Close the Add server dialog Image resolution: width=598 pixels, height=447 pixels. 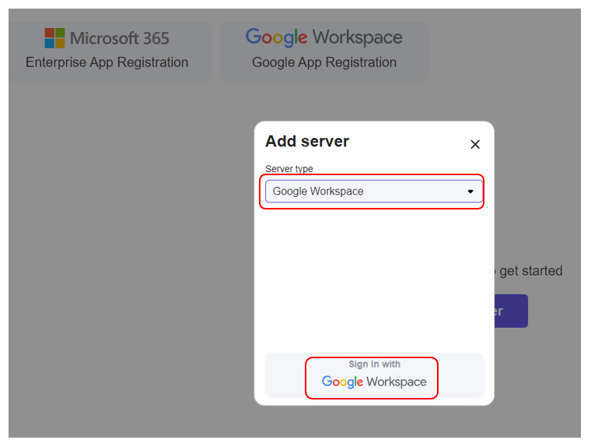point(475,144)
